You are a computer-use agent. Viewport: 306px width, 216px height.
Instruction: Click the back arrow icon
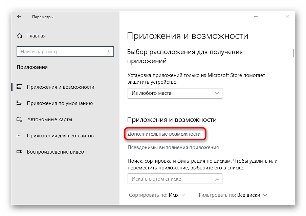pos(19,17)
